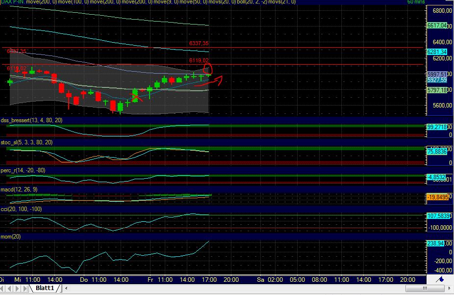
Task: Select the dss_bressert(13, 4, 80, 20) indicator label
Action: (x=31, y=120)
